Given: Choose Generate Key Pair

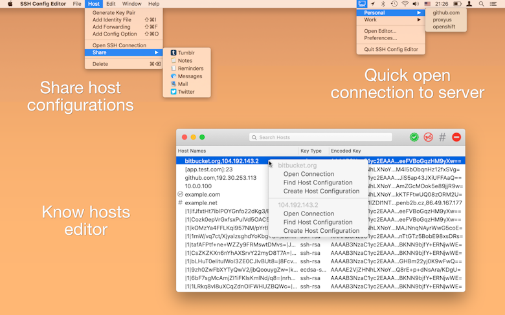Looking at the screenshot, I should (124, 12).
